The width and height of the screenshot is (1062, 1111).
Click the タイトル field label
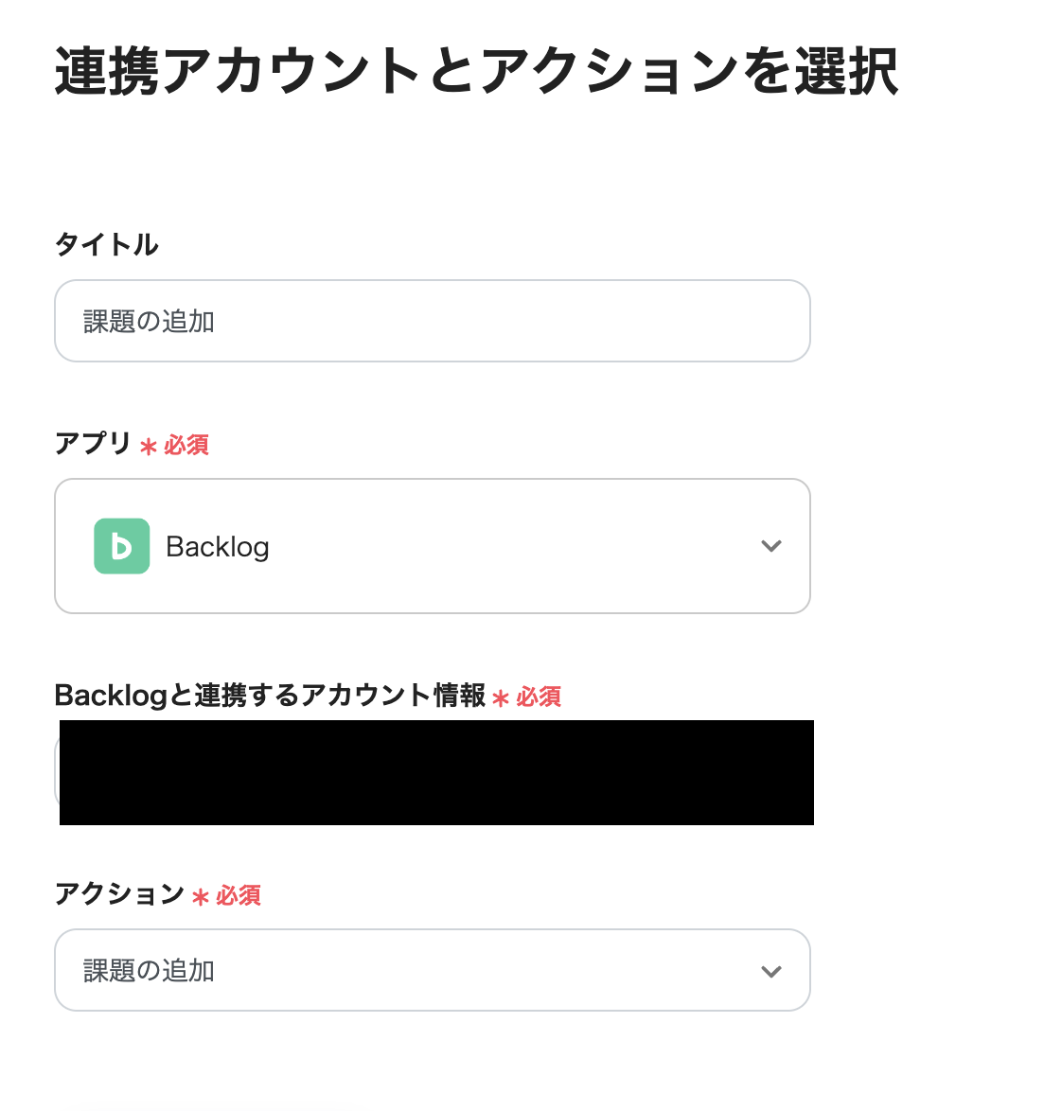tap(106, 244)
